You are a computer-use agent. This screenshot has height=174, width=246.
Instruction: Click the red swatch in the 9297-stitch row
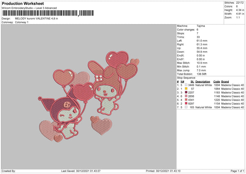[186, 103]
